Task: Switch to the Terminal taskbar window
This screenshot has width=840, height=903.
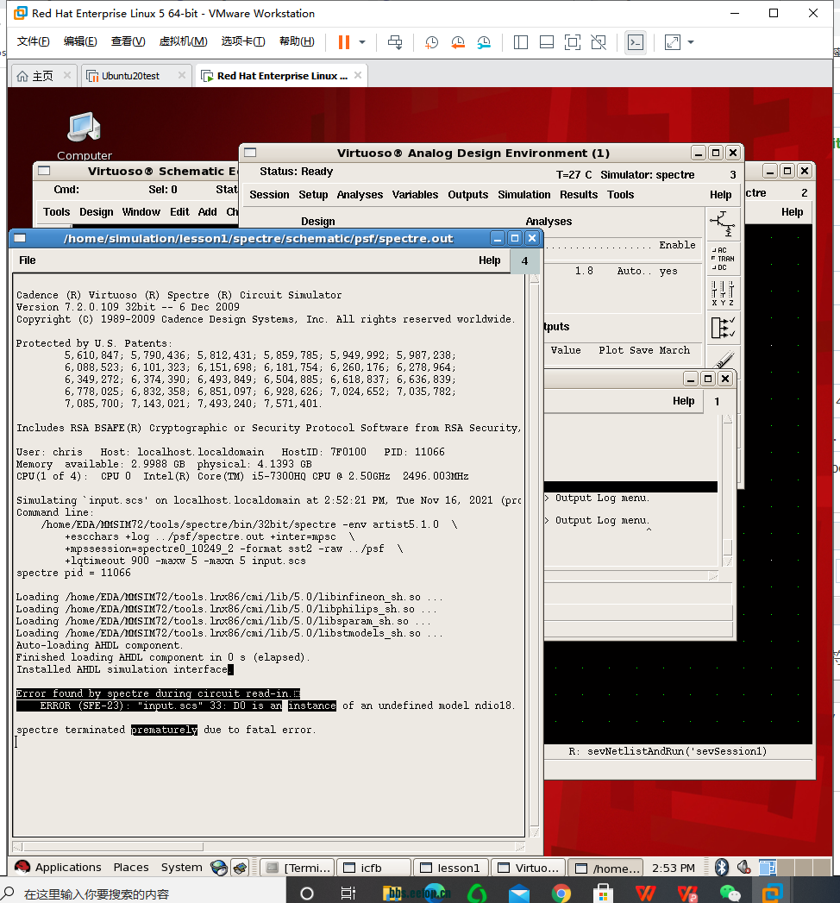Action: [x=297, y=868]
